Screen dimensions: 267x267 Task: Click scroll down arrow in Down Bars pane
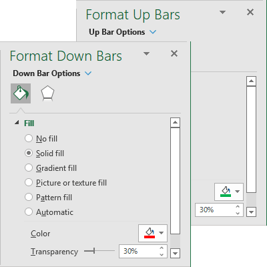(176, 253)
